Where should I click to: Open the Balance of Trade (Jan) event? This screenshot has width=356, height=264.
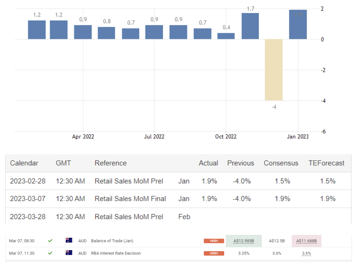[x=112, y=241]
